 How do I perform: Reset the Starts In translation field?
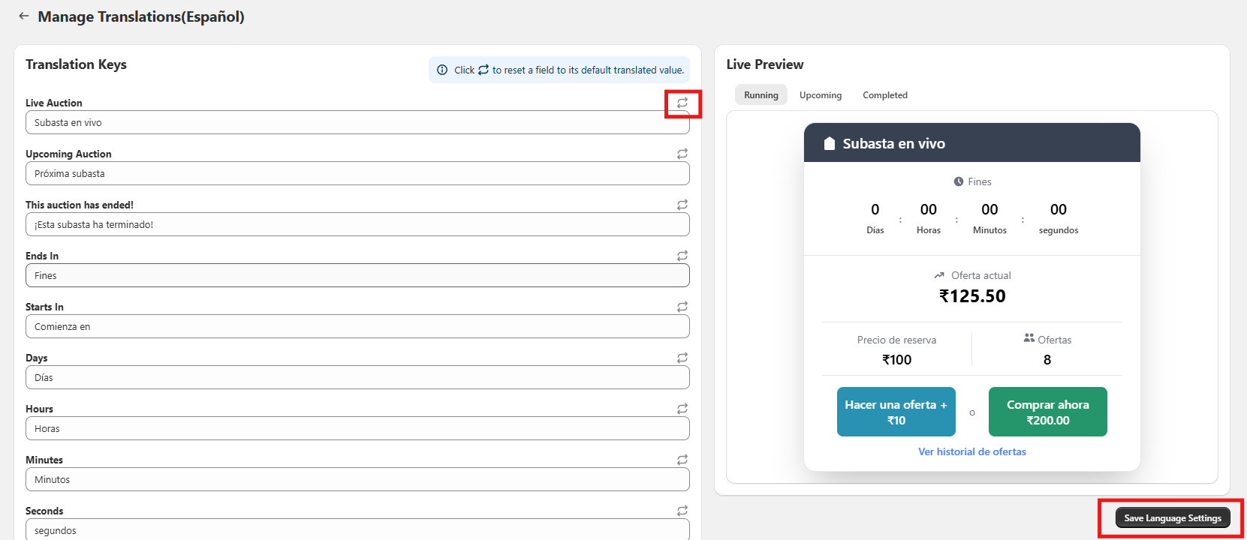[x=682, y=307]
